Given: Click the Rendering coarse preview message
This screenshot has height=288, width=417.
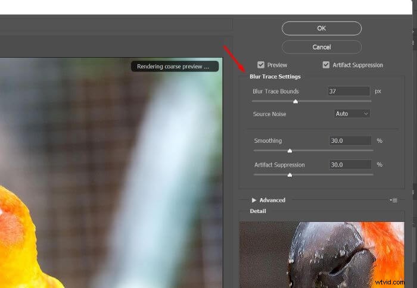Looking at the screenshot, I should click(x=175, y=67).
